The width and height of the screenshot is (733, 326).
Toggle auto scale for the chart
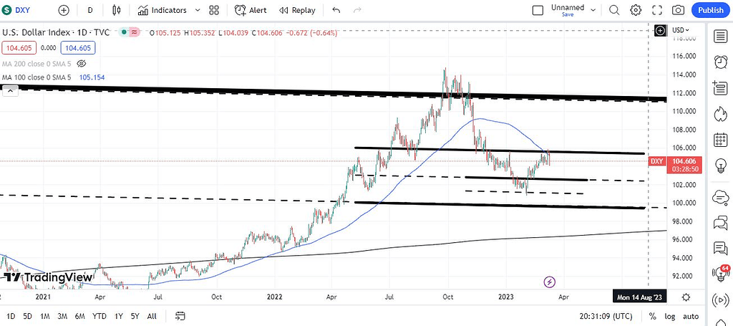[x=690, y=316]
